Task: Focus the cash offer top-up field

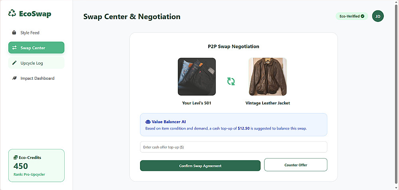Action: pos(233,147)
